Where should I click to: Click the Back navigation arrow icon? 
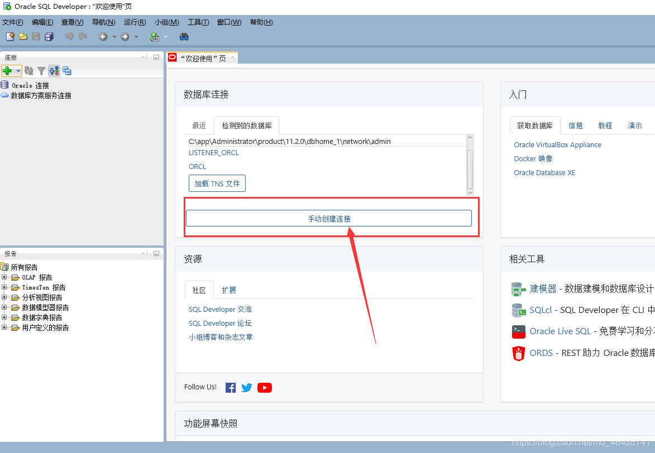click(x=103, y=37)
